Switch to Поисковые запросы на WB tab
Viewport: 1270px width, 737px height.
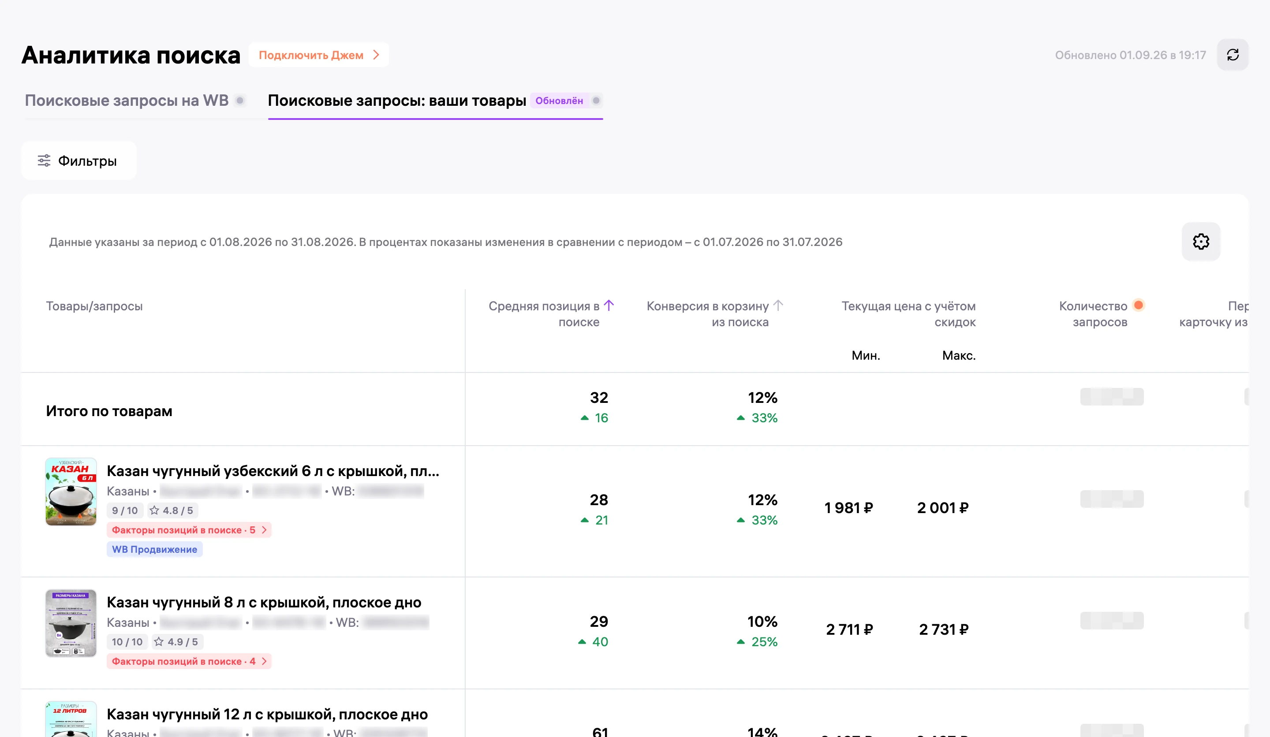127,100
